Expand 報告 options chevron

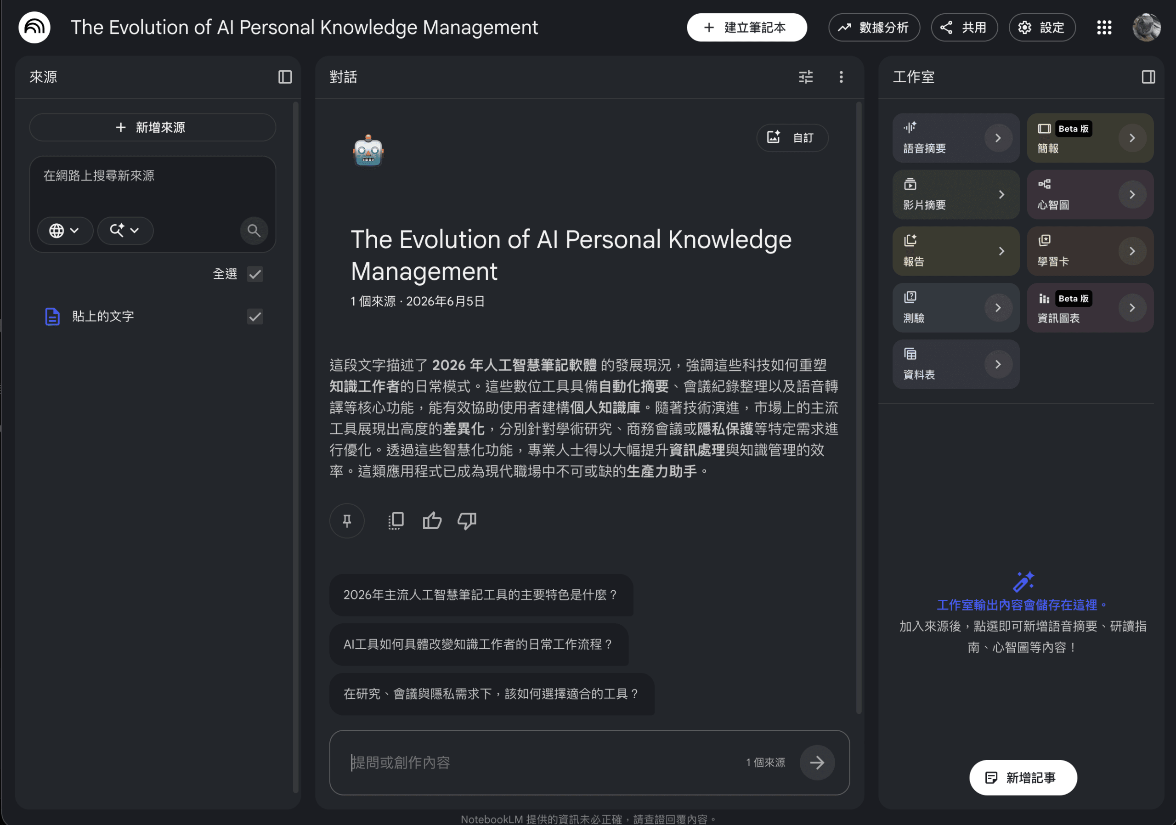pyautogui.click(x=1001, y=251)
